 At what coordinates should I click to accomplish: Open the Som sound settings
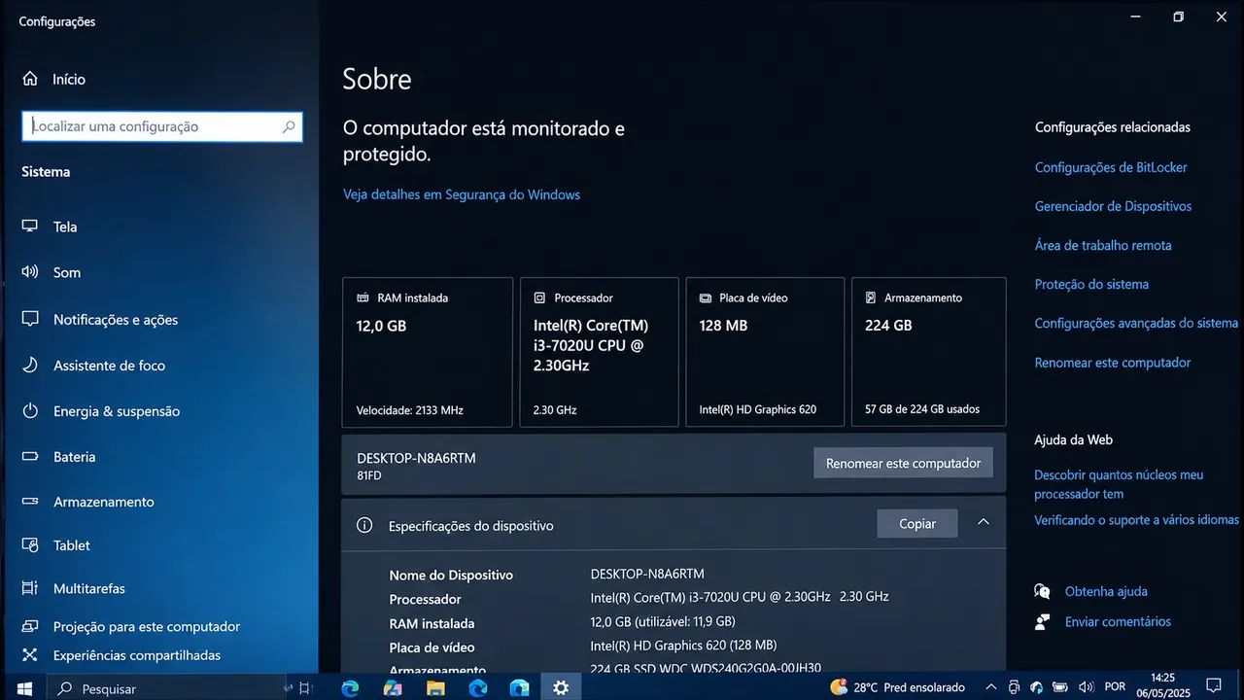point(51,272)
